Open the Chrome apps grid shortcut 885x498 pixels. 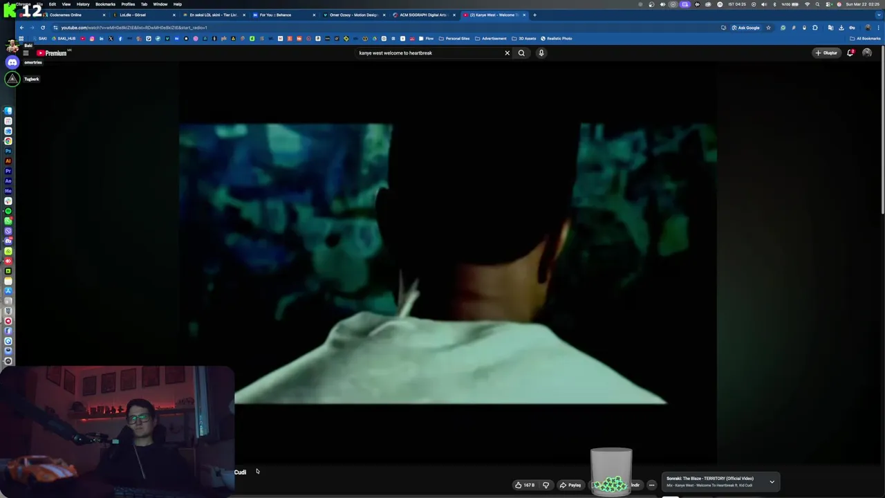pyautogui.click(x=21, y=38)
